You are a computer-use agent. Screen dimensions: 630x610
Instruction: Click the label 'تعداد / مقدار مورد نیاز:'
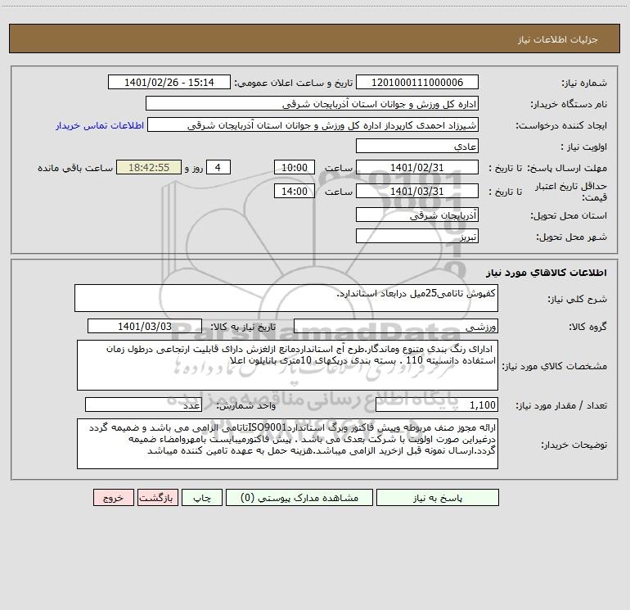pos(561,406)
